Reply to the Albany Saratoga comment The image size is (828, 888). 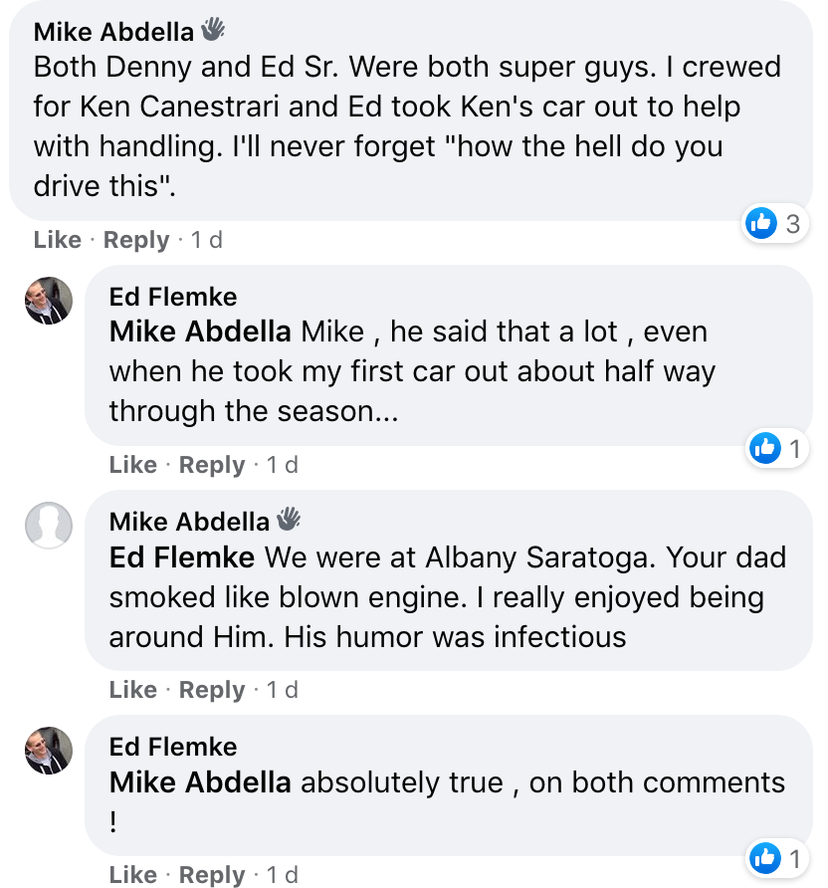[212, 690]
